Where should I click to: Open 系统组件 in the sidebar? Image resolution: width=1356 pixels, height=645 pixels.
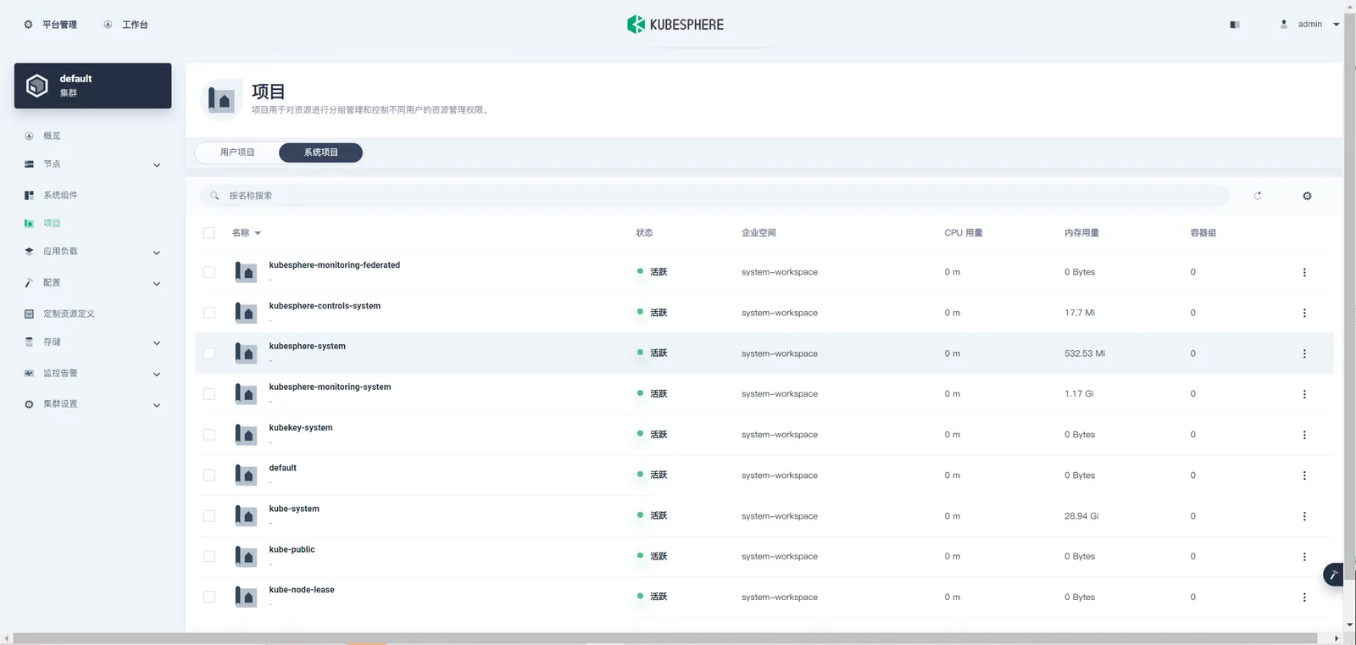point(60,196)
